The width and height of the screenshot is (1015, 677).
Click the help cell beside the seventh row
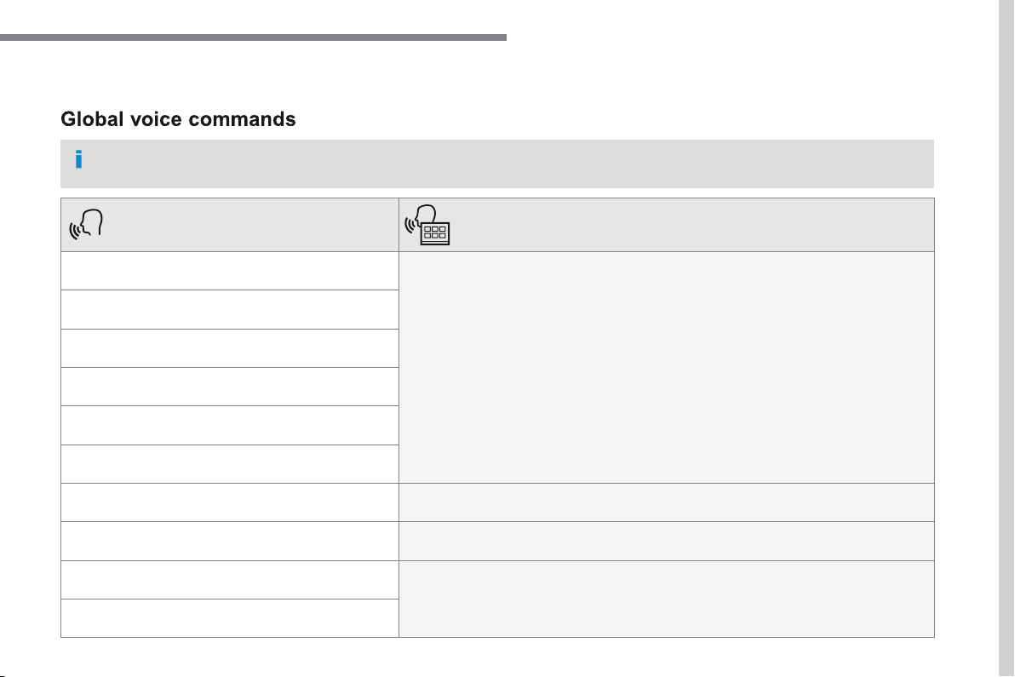(667, 502)
